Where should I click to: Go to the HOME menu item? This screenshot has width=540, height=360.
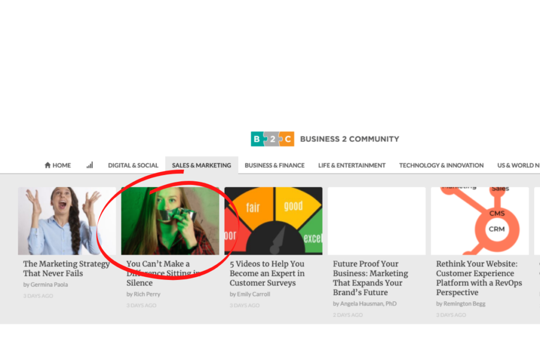58,165
